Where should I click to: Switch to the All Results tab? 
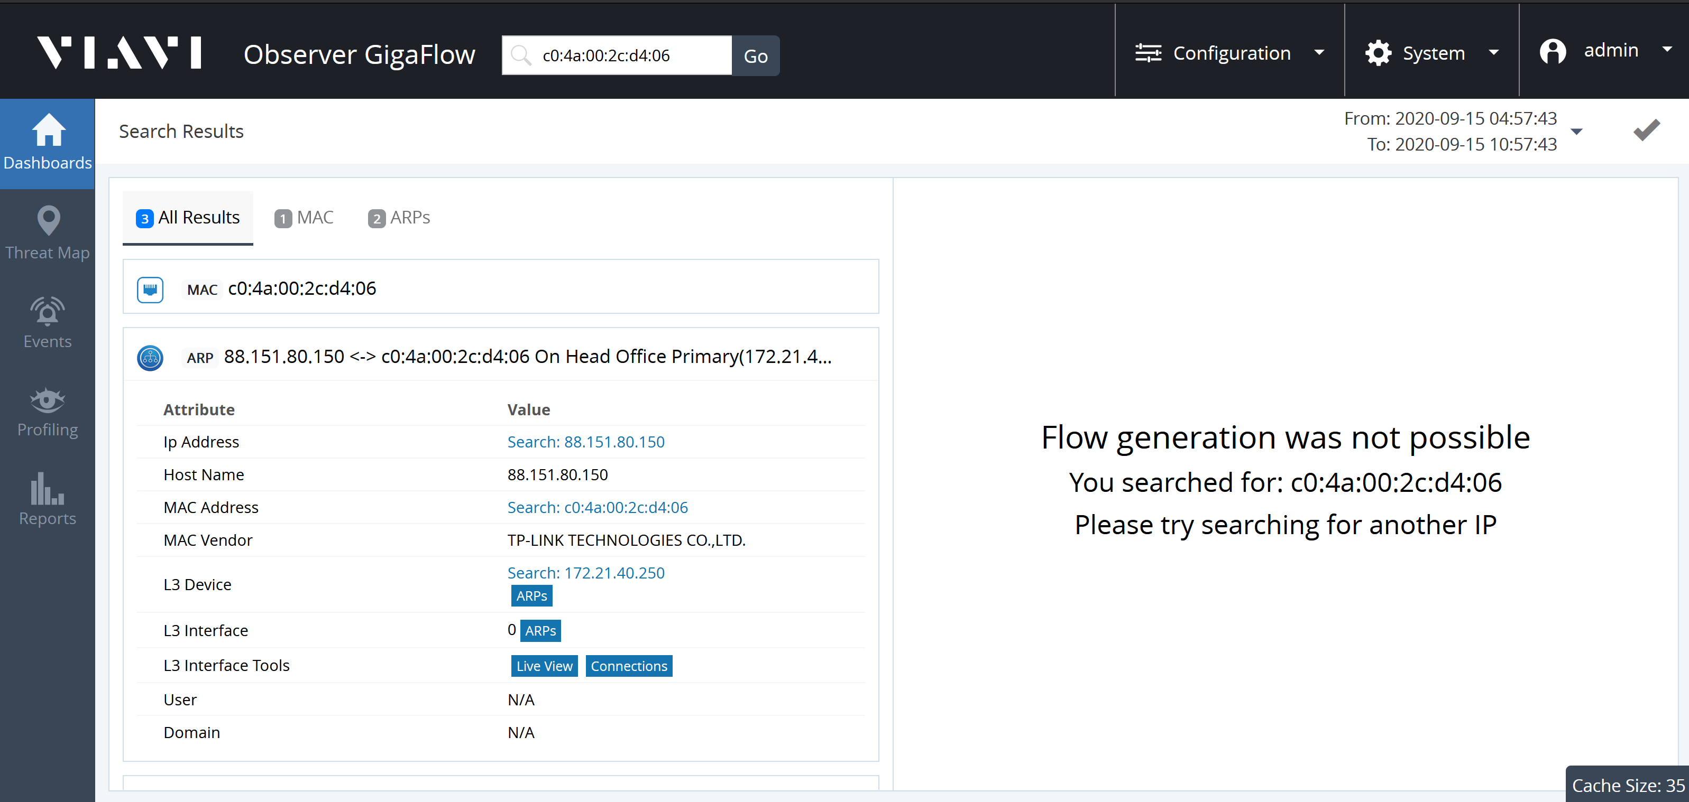pyautogui.click(x=188, y=218)
